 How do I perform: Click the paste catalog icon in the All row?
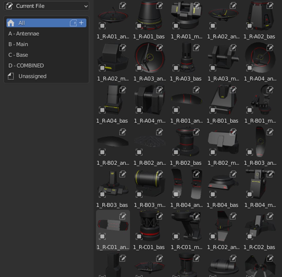tap(73, 23)
